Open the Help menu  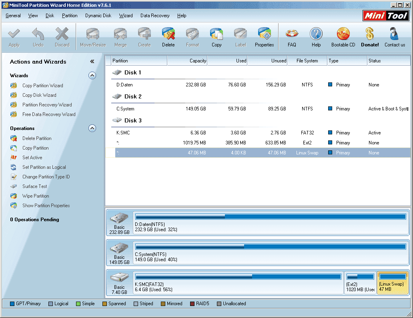(182, 16)
